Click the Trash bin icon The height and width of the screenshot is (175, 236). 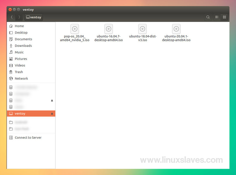pos(11,72)
